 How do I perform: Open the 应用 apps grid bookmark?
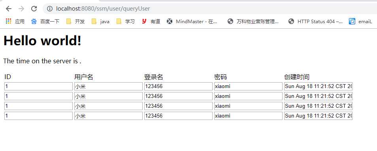click(15, 22)
